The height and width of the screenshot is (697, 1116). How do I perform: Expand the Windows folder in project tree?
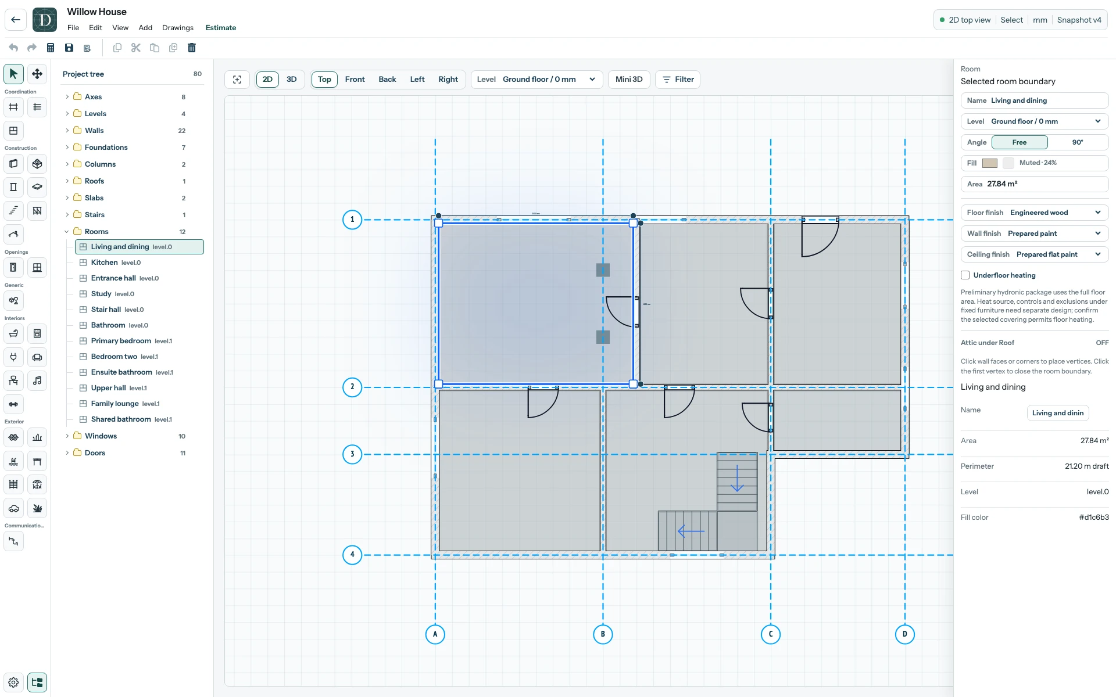pos(67,436)
